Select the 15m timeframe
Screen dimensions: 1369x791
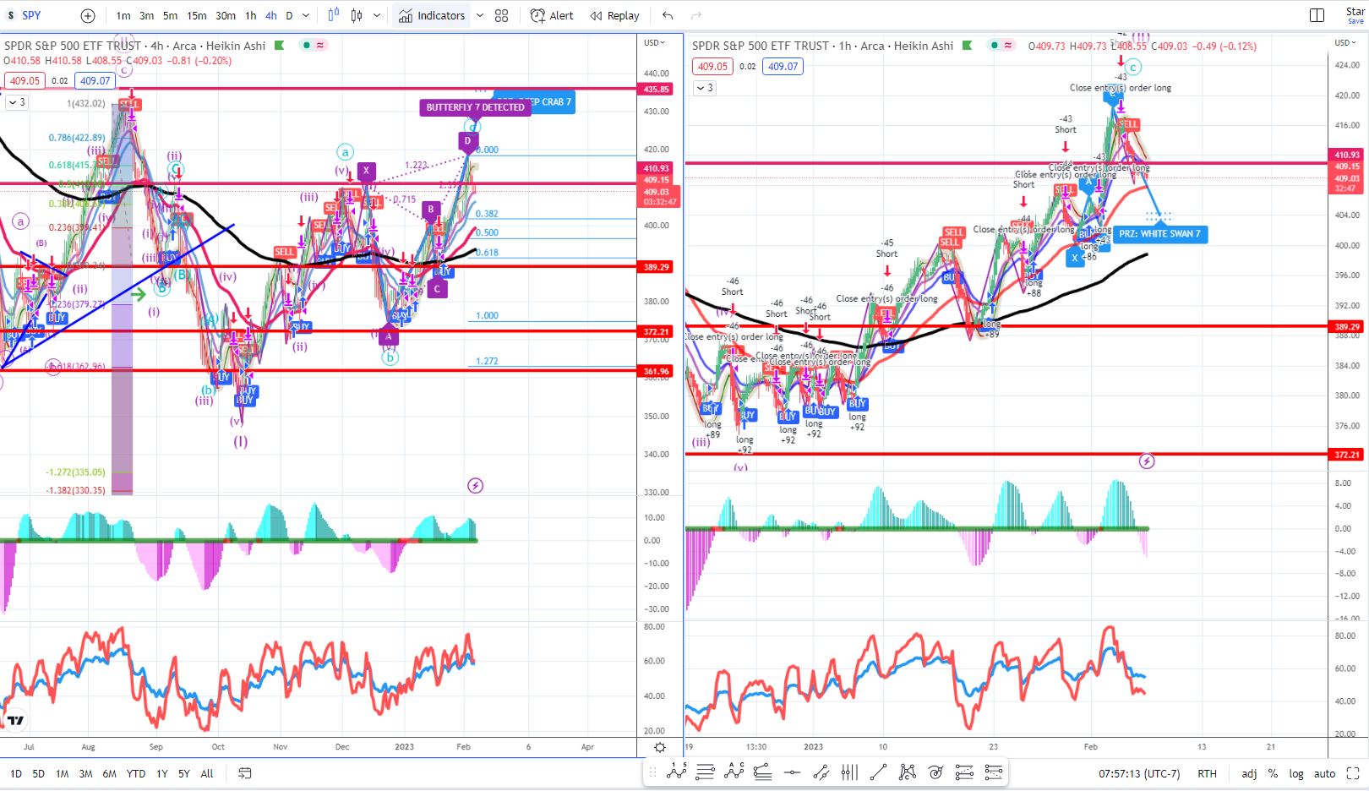click(x=197, y=15)
